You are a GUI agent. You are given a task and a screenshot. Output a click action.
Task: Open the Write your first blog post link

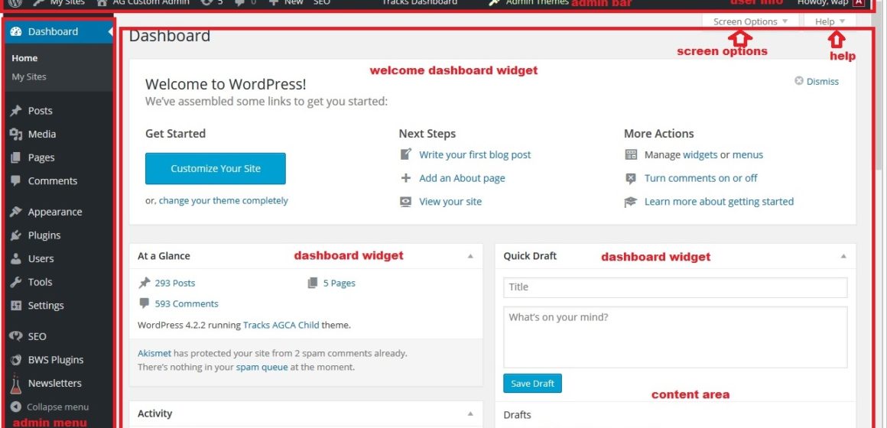click(x=475, y=154)
